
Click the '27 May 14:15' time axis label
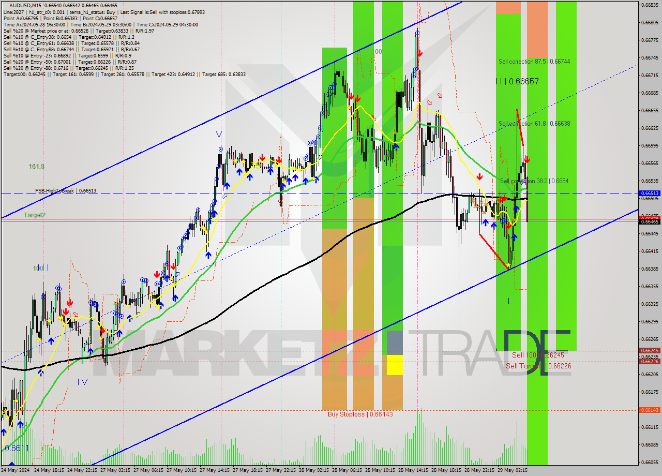215,471
